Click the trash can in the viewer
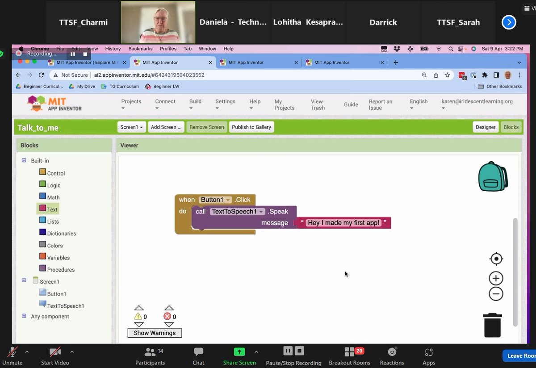The width and height of the screenshot is (536, 368). click(492, 325)
